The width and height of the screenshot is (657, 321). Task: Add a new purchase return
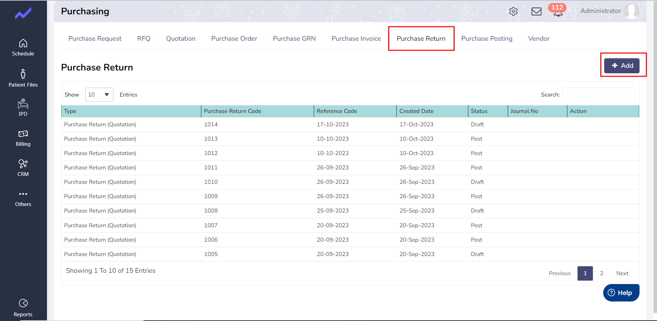[622, 65]
